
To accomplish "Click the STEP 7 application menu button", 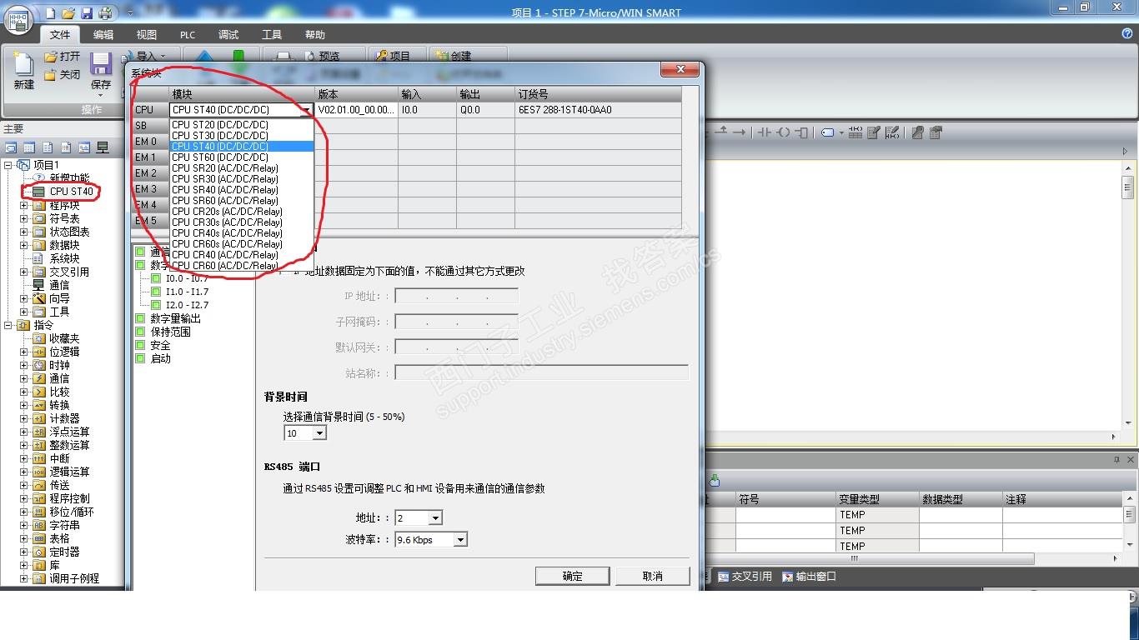I will click(18, 19).
